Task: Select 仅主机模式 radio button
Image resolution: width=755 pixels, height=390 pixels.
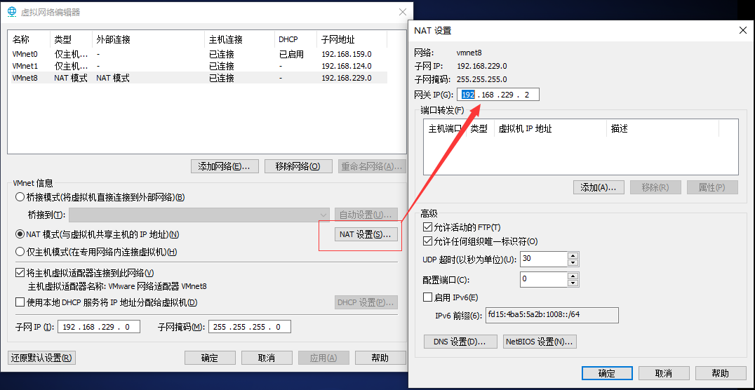Action: 20,251
